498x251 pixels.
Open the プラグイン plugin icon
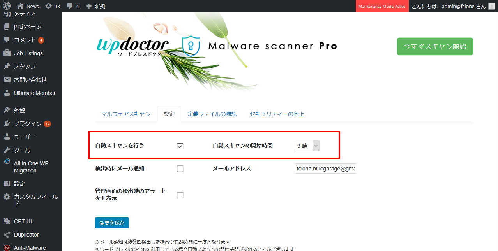point(7,124)
